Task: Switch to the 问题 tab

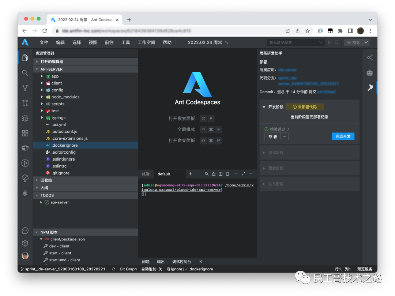Action: pyautogui.click(x=146, y=262)
